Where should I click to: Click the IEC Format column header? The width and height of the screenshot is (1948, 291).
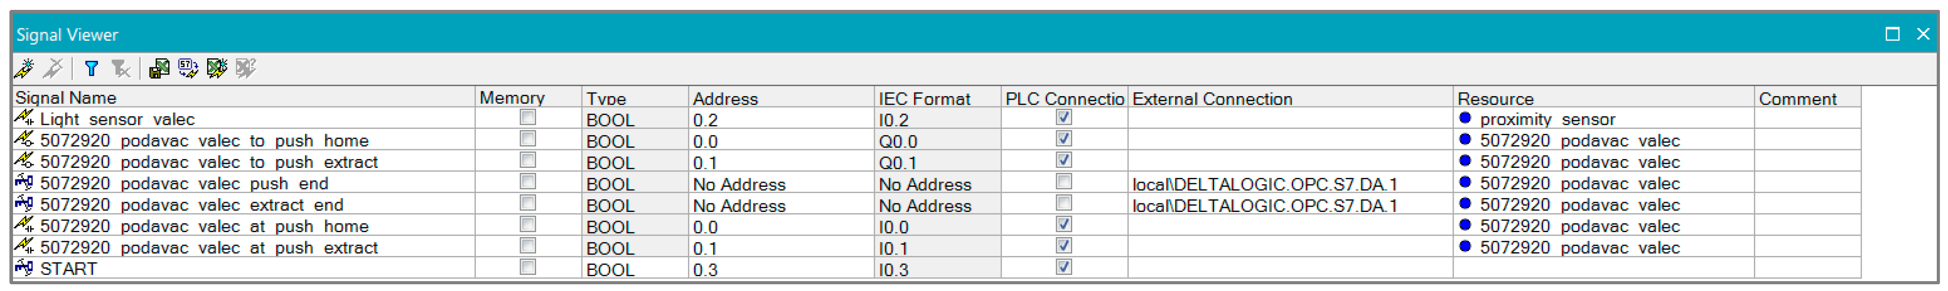[923, 98]
